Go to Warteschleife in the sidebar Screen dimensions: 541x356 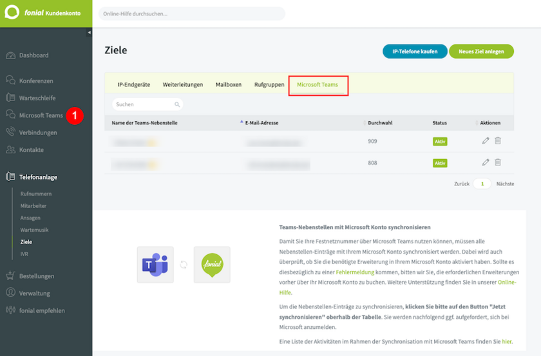click(x=37, y=98)
